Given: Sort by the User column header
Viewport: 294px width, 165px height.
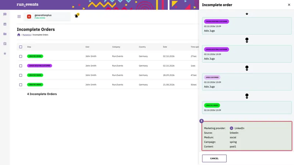Looking at the screenshot, I should point(87,47).
